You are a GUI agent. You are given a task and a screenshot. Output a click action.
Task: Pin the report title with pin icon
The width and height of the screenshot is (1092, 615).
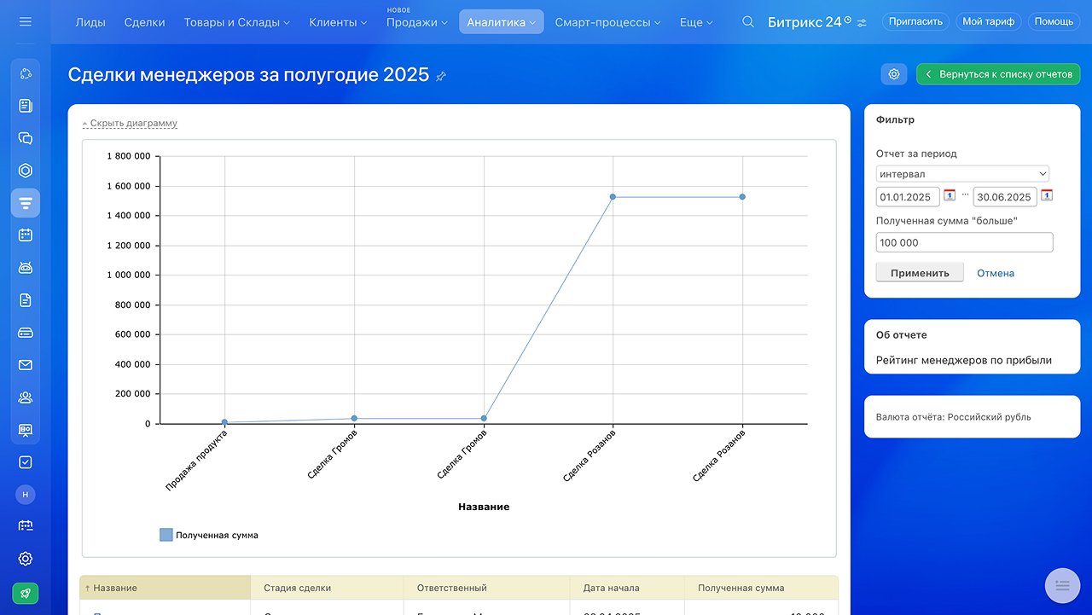(441, 77)
